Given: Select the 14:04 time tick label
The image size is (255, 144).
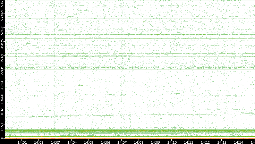Looking at the screenshot, I should point(72,142).
